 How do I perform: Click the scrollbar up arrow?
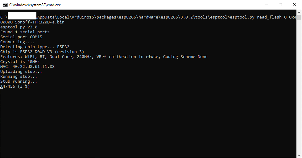coord(299,12)
